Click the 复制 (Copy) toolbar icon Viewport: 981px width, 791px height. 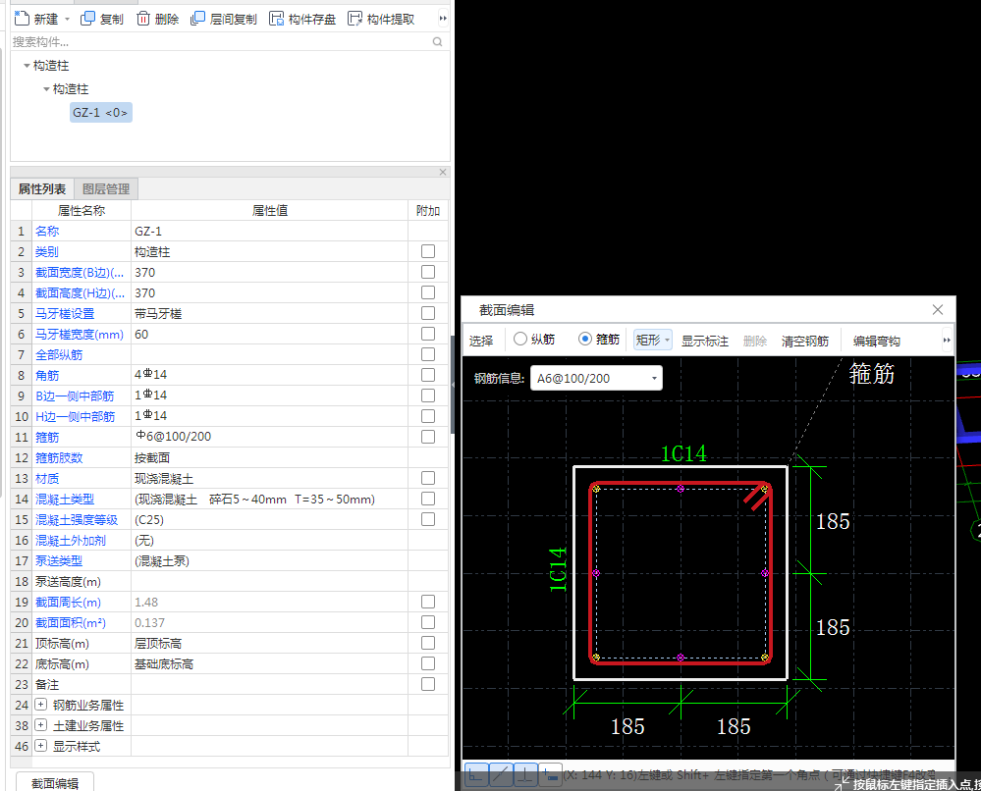point(87,19)
